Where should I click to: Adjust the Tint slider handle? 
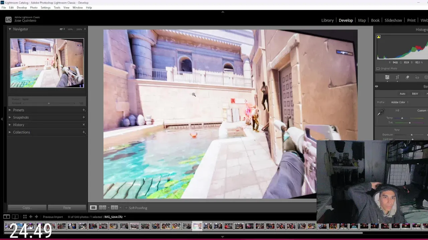(410, 123)
